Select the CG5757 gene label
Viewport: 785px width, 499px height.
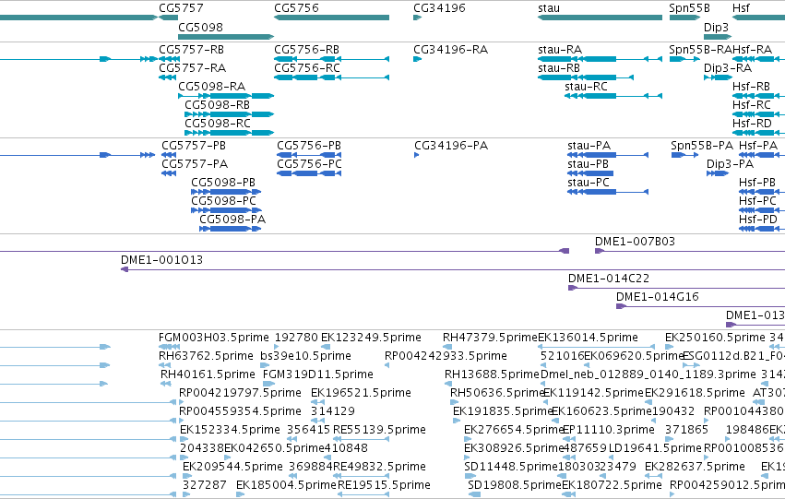pyautogui.click(x=181, y=8)
